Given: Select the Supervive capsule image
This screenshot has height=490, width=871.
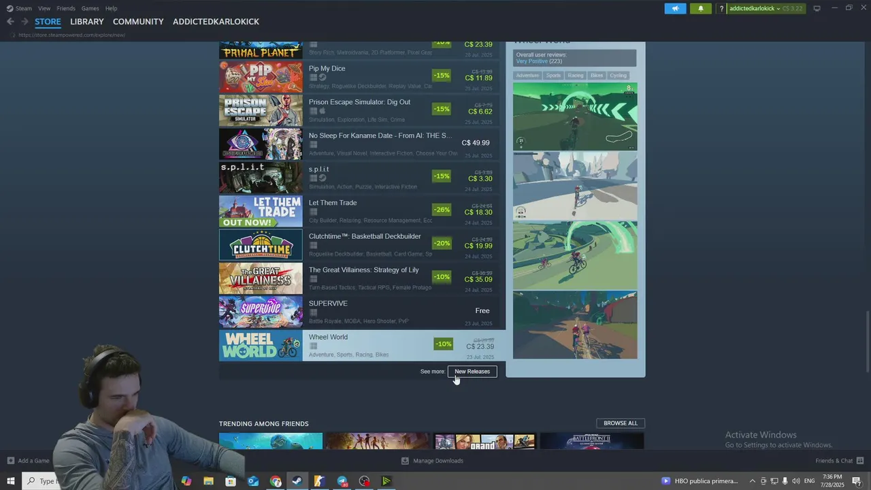Looking at the screenshot, I should (261, 312).
